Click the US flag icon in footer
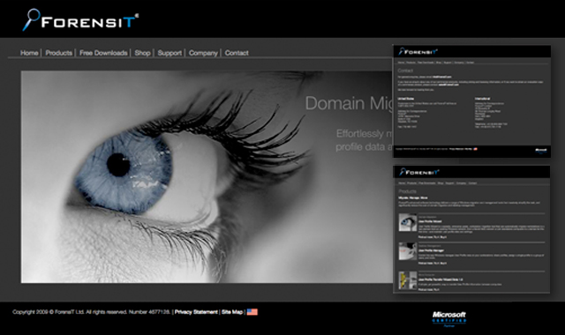Image resolution: width=565 pixels, height=335 pixels. pyautogui.click(x=252, y=312)
